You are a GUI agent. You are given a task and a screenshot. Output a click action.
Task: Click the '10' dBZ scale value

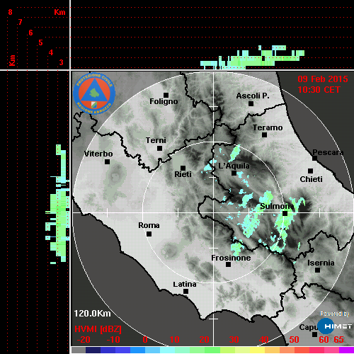175,340
